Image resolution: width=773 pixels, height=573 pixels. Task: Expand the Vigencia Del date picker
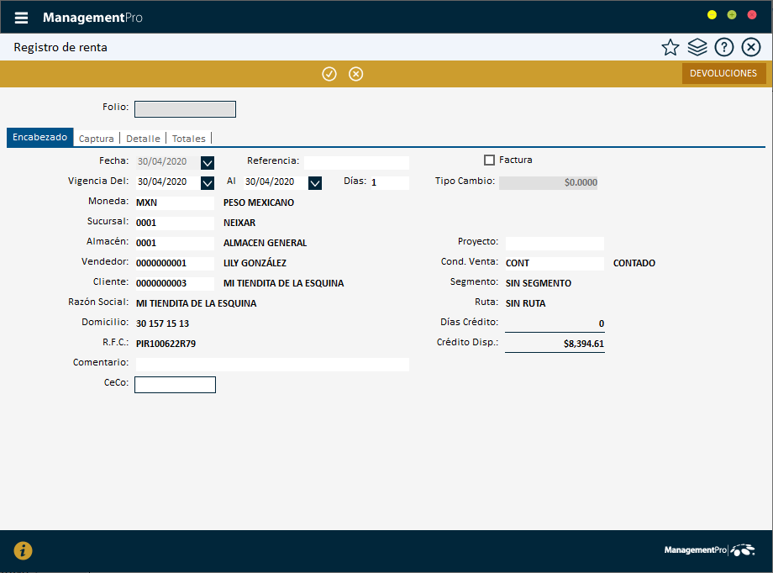[x=208, y=182]
